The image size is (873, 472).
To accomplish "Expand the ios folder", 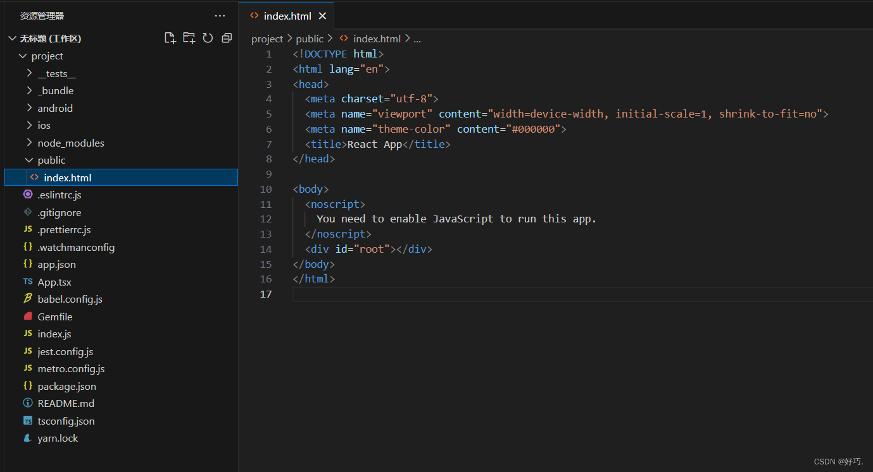I will click(29, 126).
